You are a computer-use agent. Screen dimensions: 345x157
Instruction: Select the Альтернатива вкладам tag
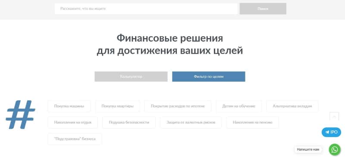(292, 106)
